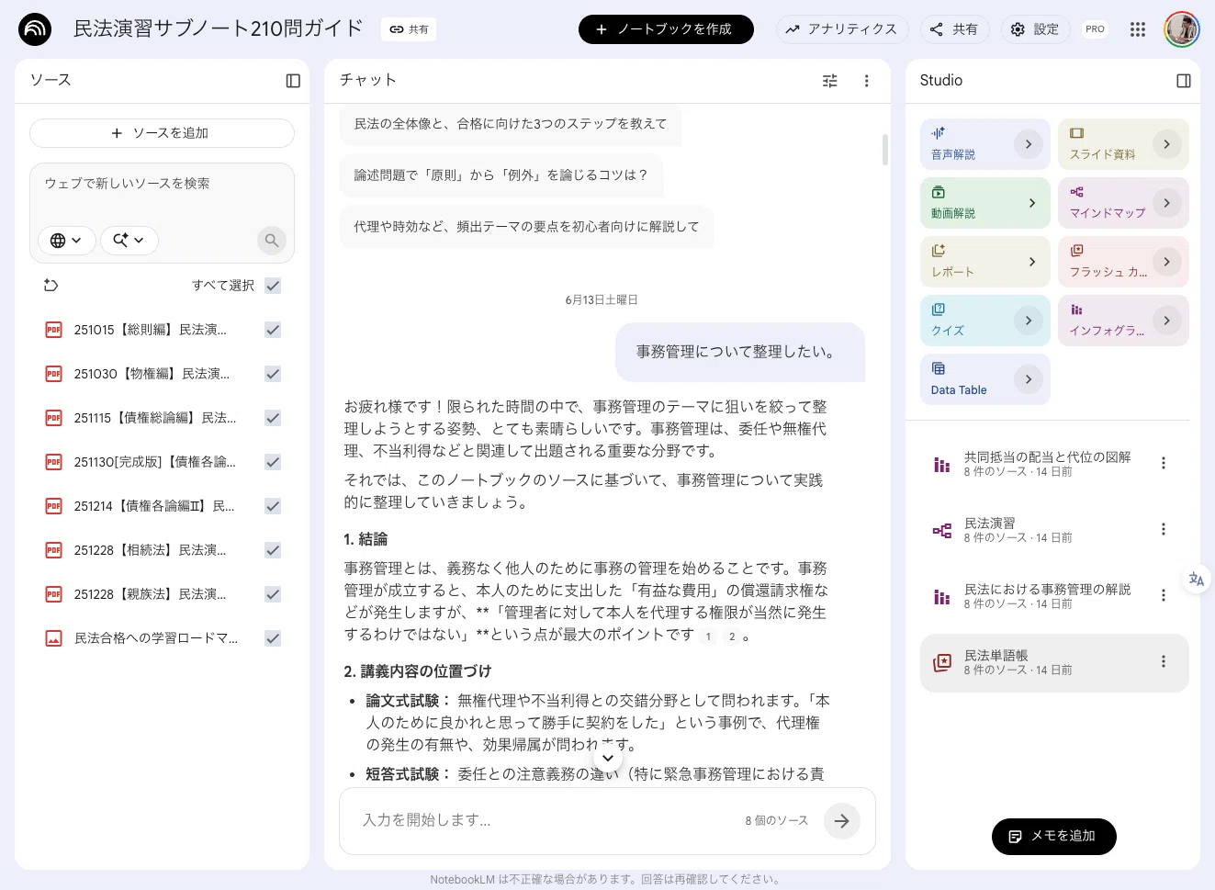
Task: Open chat configuration sliders icon
Action: click(830, 81)
